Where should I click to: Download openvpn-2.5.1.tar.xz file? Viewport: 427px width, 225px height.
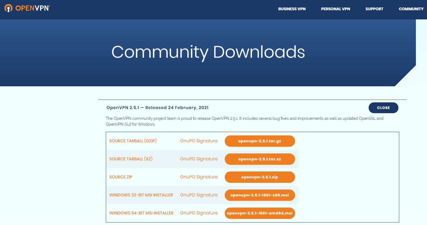[260, 159]
